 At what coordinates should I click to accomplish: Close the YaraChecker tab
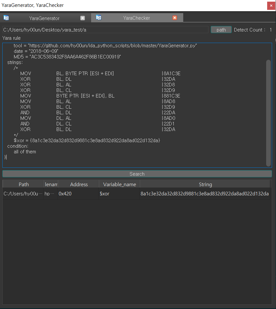point(175,18)
